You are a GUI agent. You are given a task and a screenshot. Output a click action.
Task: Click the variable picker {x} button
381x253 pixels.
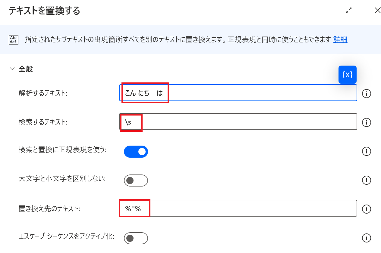(347, 75)
